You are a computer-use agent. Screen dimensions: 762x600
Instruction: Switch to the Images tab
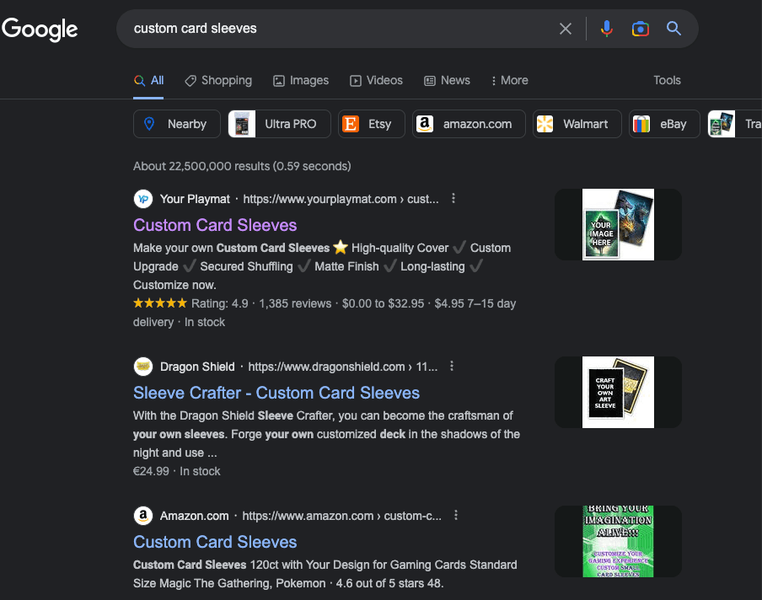(x=301, y=81)
